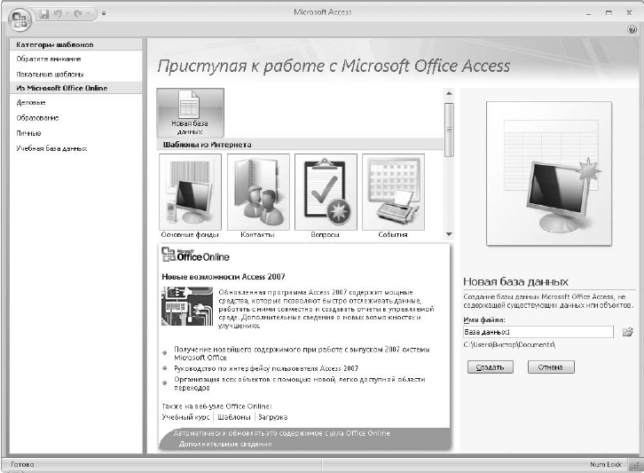Click Получение новейшего содержимого link
The height and width of the screenshot is (473, 644).
pos(302,353)
